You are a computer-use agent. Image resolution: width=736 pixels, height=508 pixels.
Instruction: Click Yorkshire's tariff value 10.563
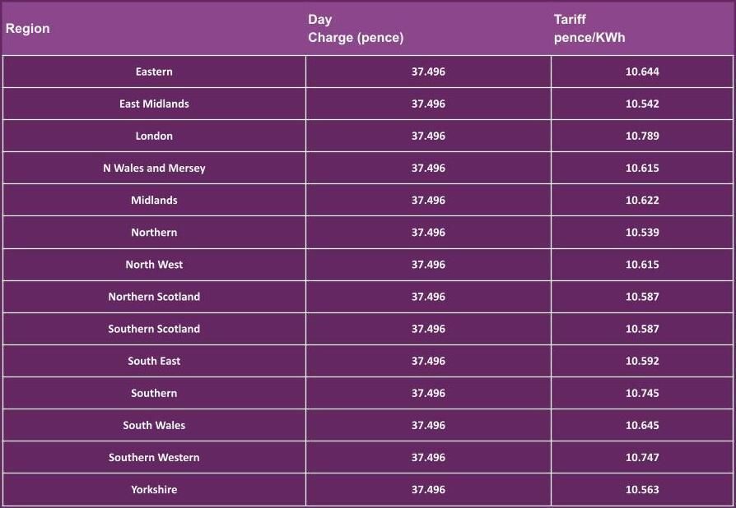[x=642, y=489]
